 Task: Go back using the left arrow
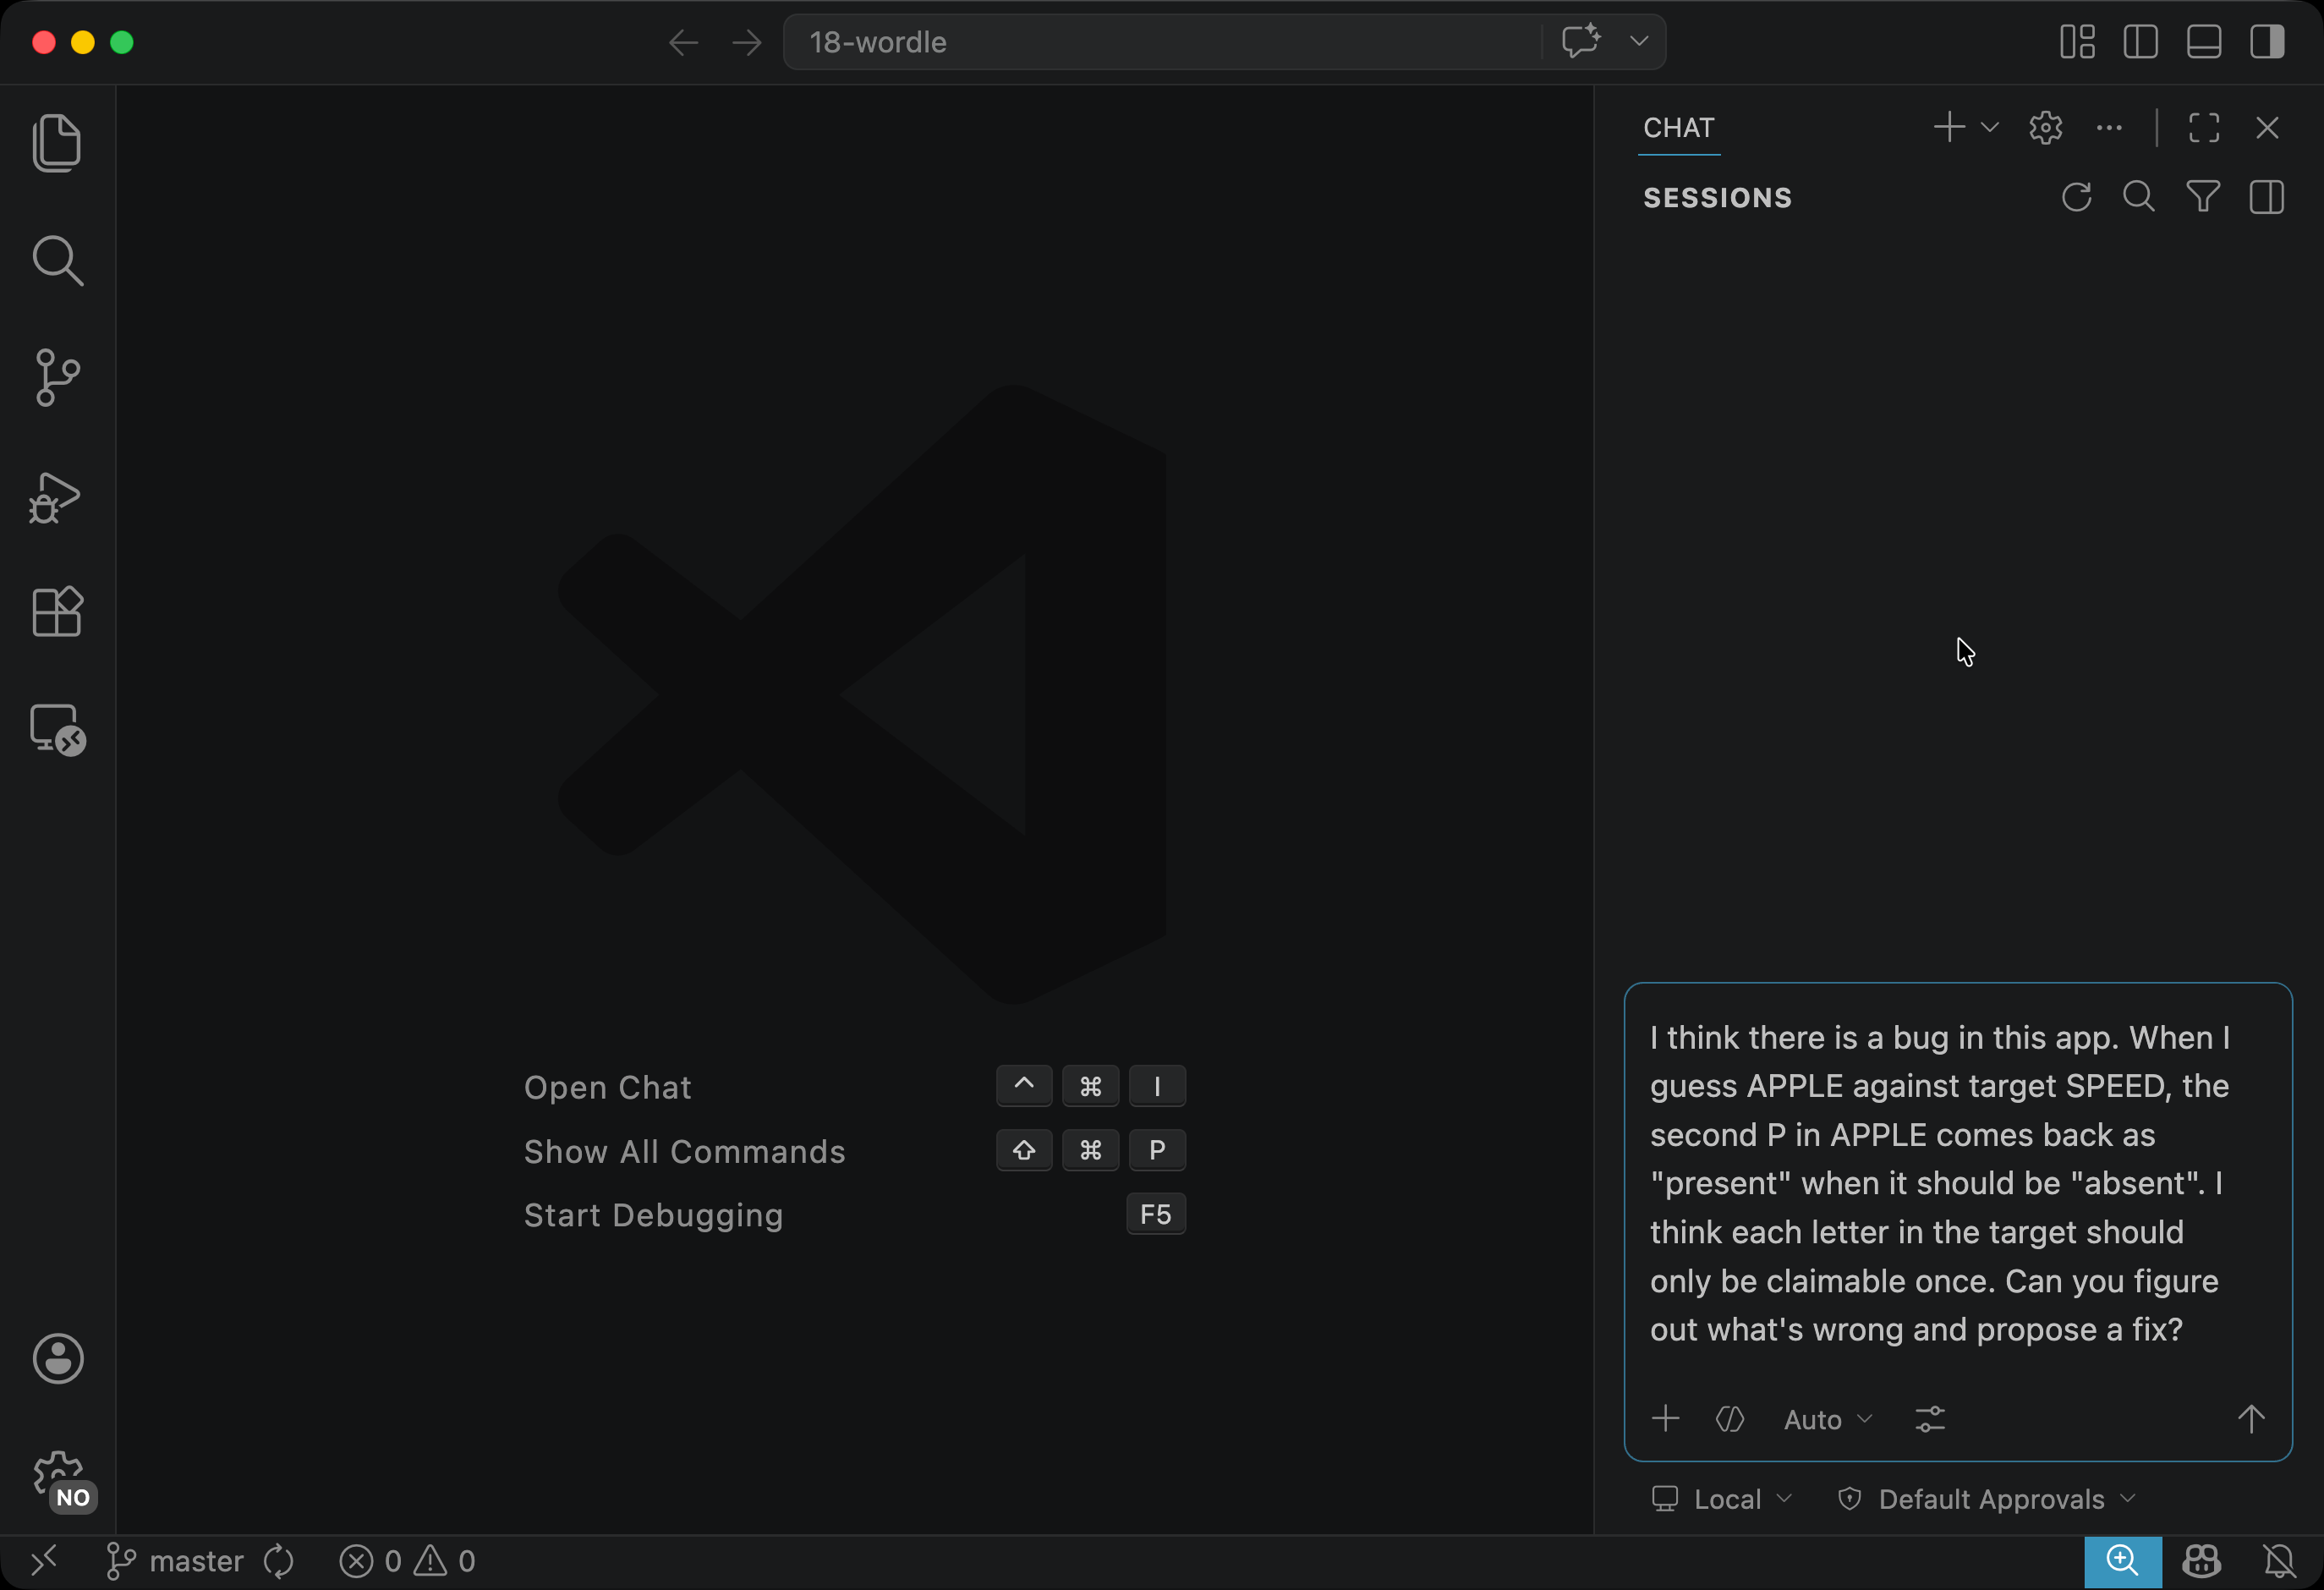tap(683, 42)
